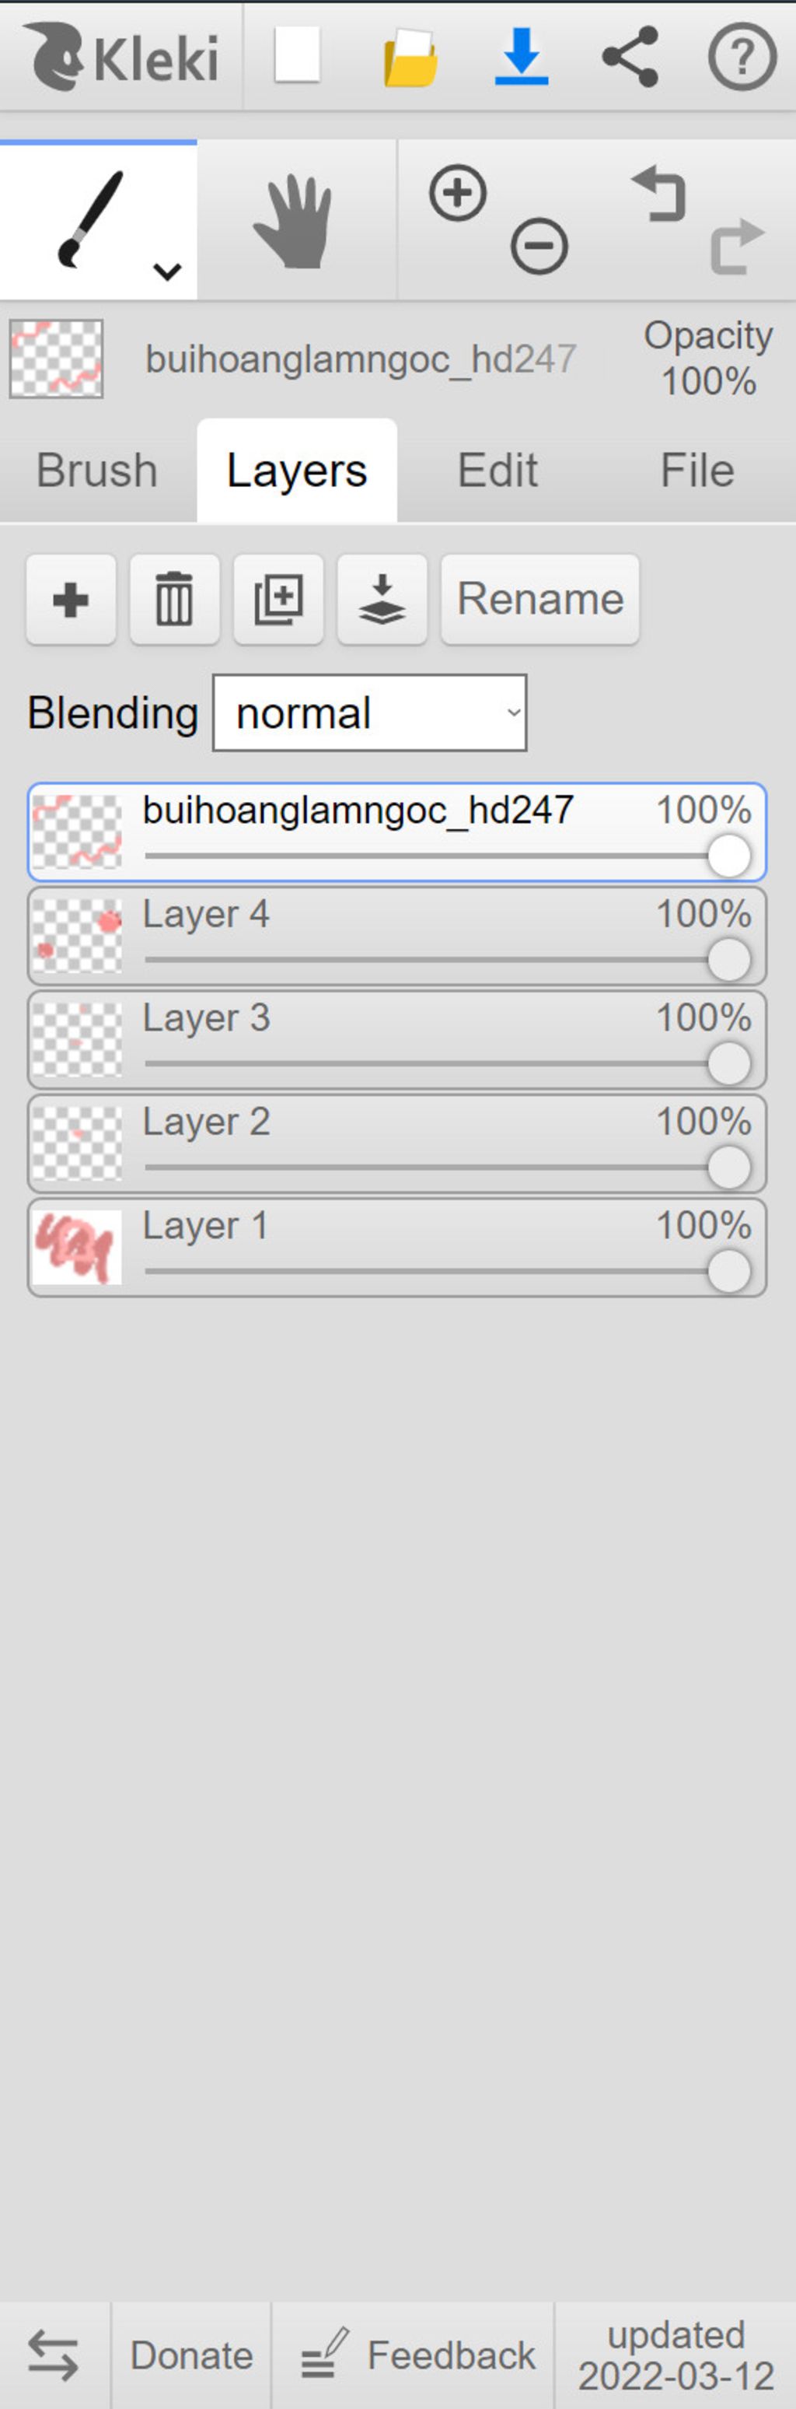The image size is (796, 2409).
Task: Select the Brush tool
Action: [x=98, y=220]
